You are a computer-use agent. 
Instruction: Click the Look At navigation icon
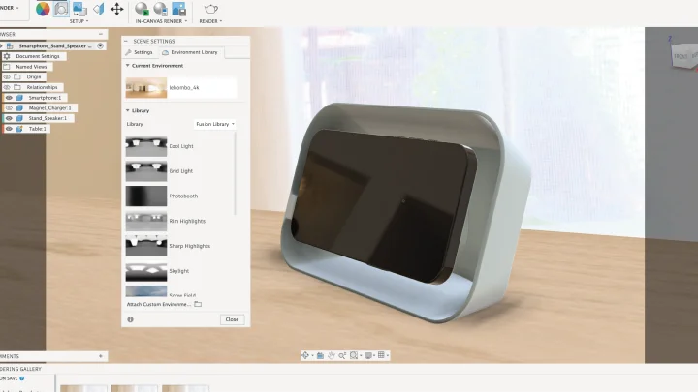click(320, 355)
